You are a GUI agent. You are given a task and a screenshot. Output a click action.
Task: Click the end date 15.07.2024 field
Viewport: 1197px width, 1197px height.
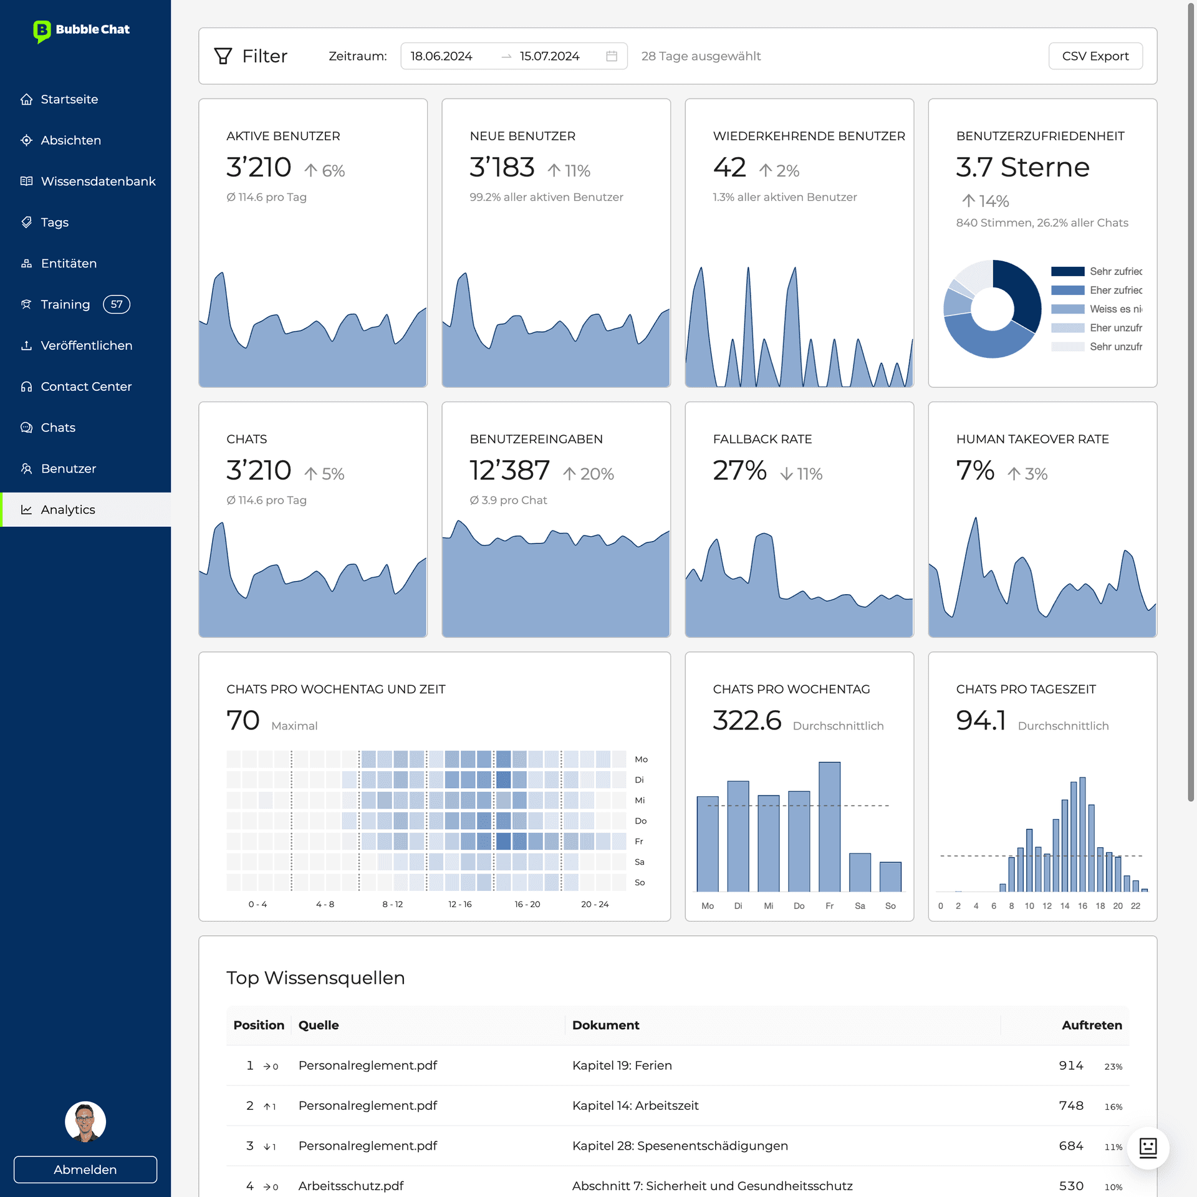point(550,56)
